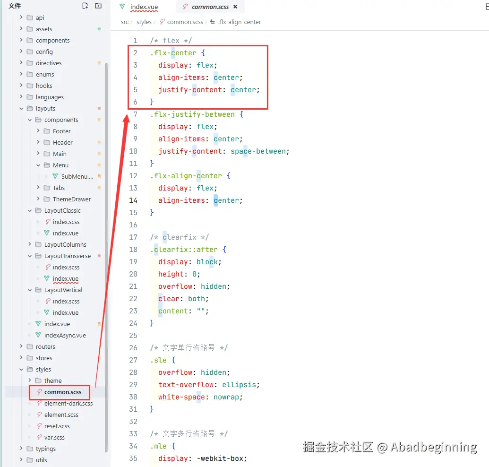Click the new file icon in file panel
Screen dimensions: 489x467
coord(85,6)
